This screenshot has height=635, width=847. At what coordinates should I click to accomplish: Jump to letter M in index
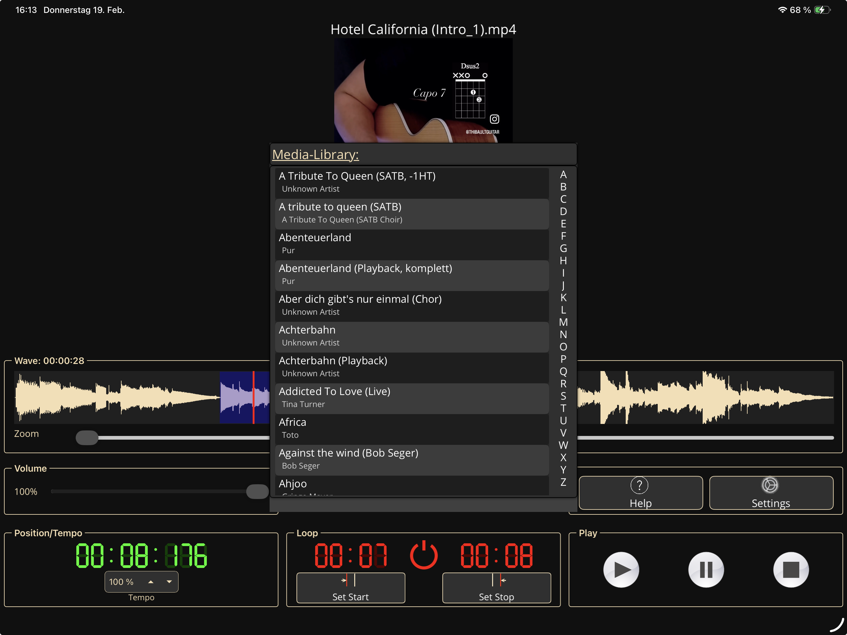(563, 322)
